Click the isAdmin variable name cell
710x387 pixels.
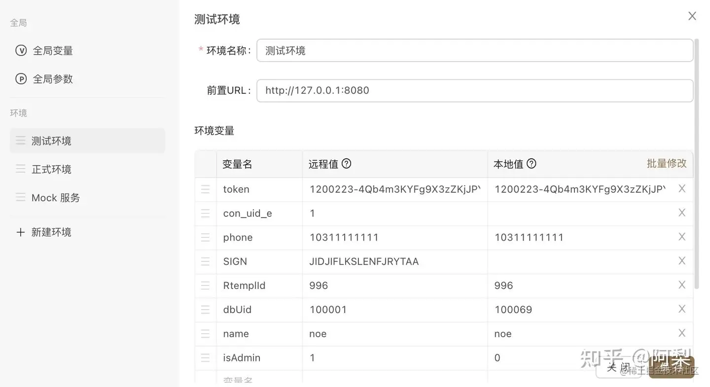coord(259,358)
